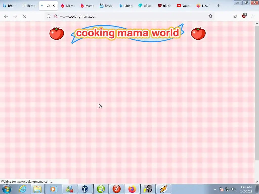Screen dimensions: 259x194
Task: Click the Show desktop strip
Action: pyautogui.click(x=257, y=189)
